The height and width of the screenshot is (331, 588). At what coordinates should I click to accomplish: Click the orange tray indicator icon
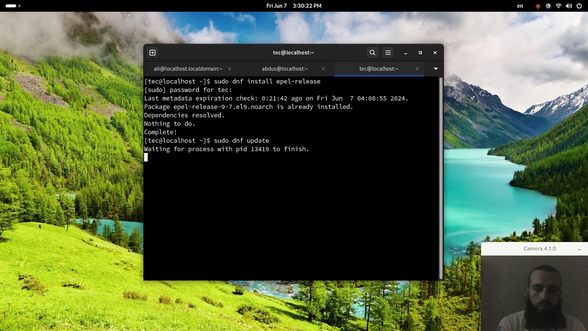point(538,6)
